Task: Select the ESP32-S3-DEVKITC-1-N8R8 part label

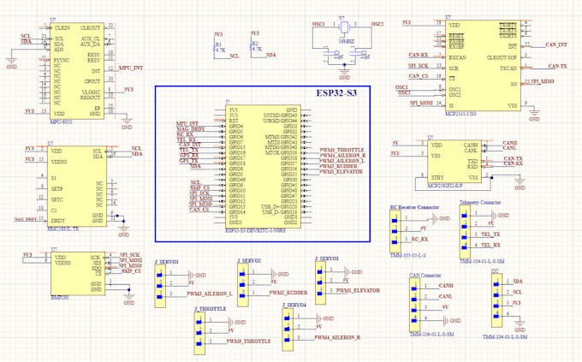Action: 255,230
